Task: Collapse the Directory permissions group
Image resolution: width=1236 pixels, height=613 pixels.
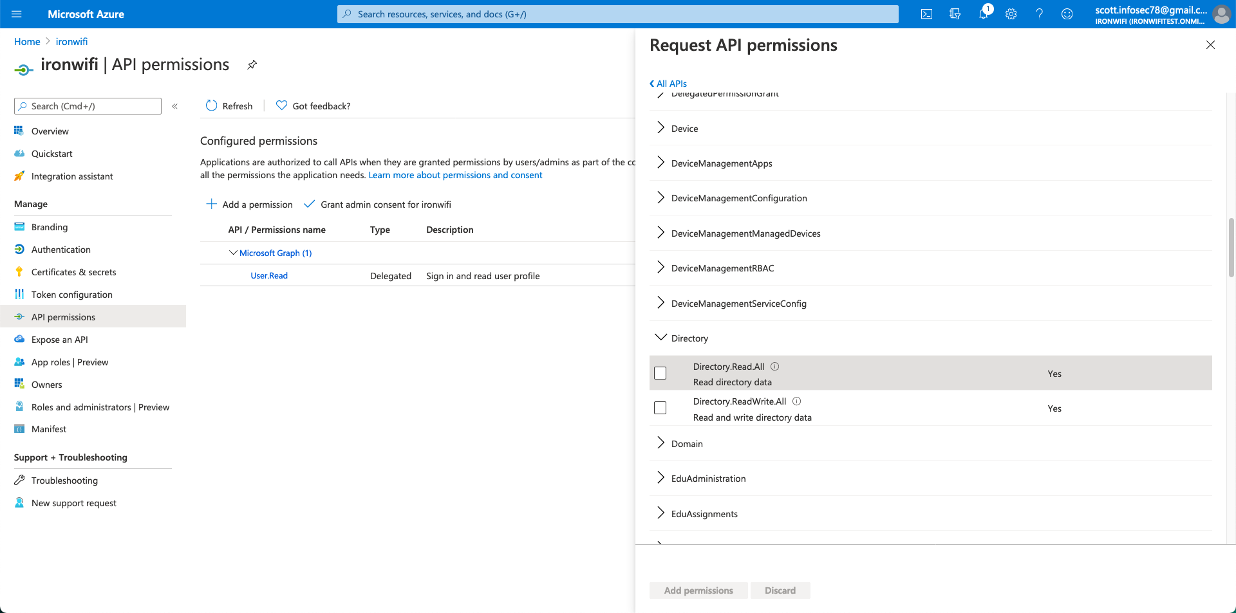Action: 660,336
